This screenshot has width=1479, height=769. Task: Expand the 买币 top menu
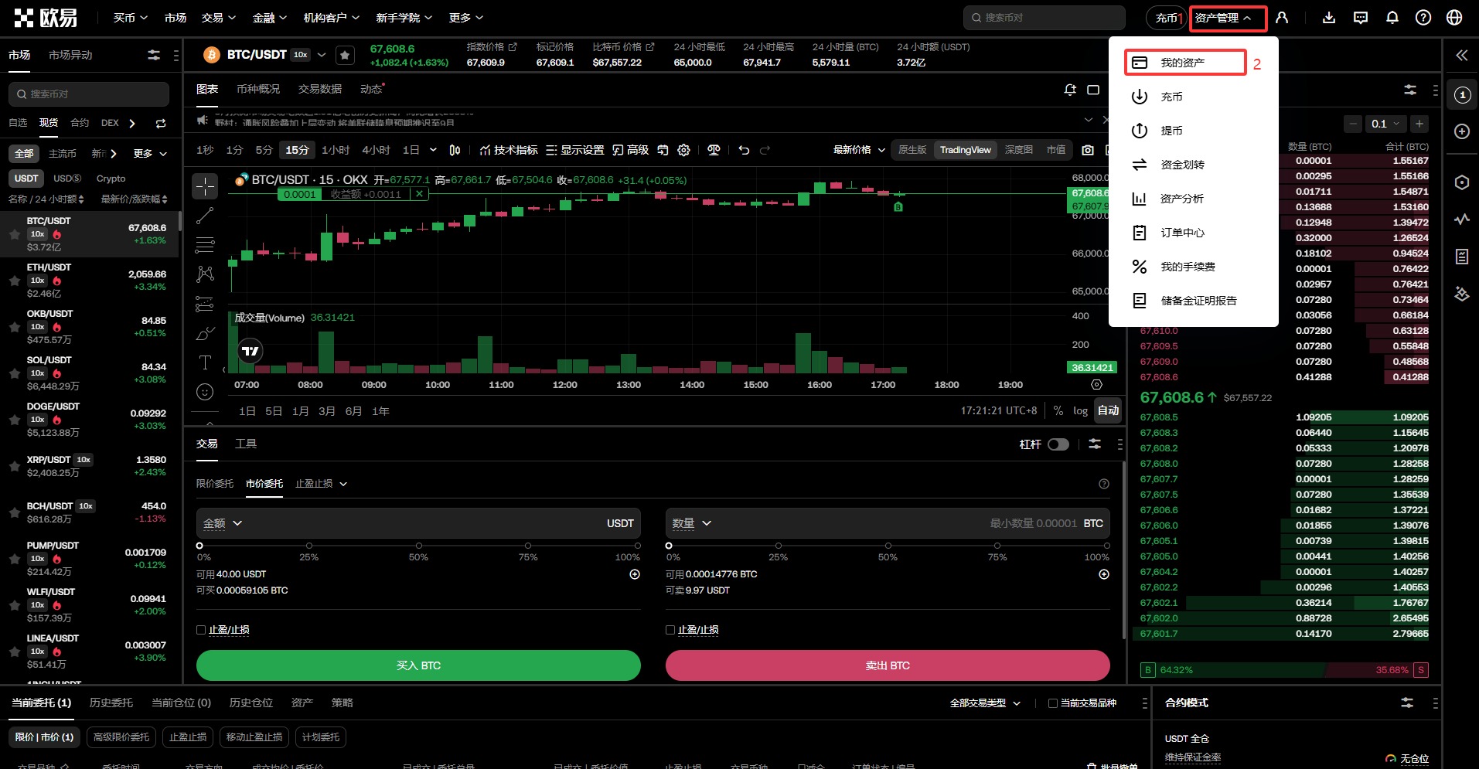point(130,17)
